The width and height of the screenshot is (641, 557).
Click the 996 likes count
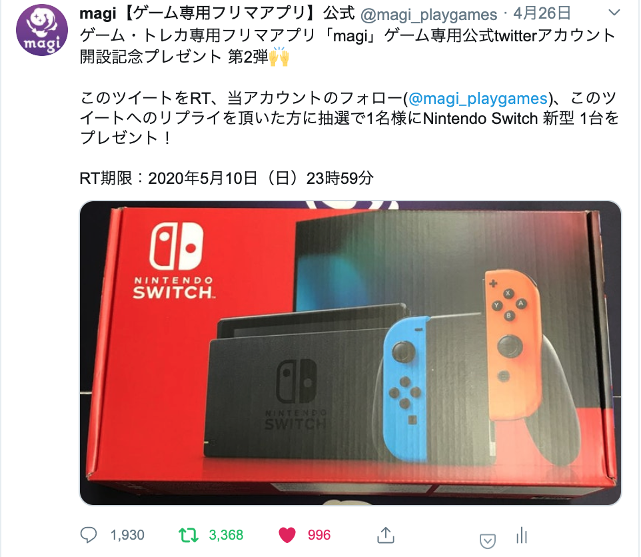319,535
